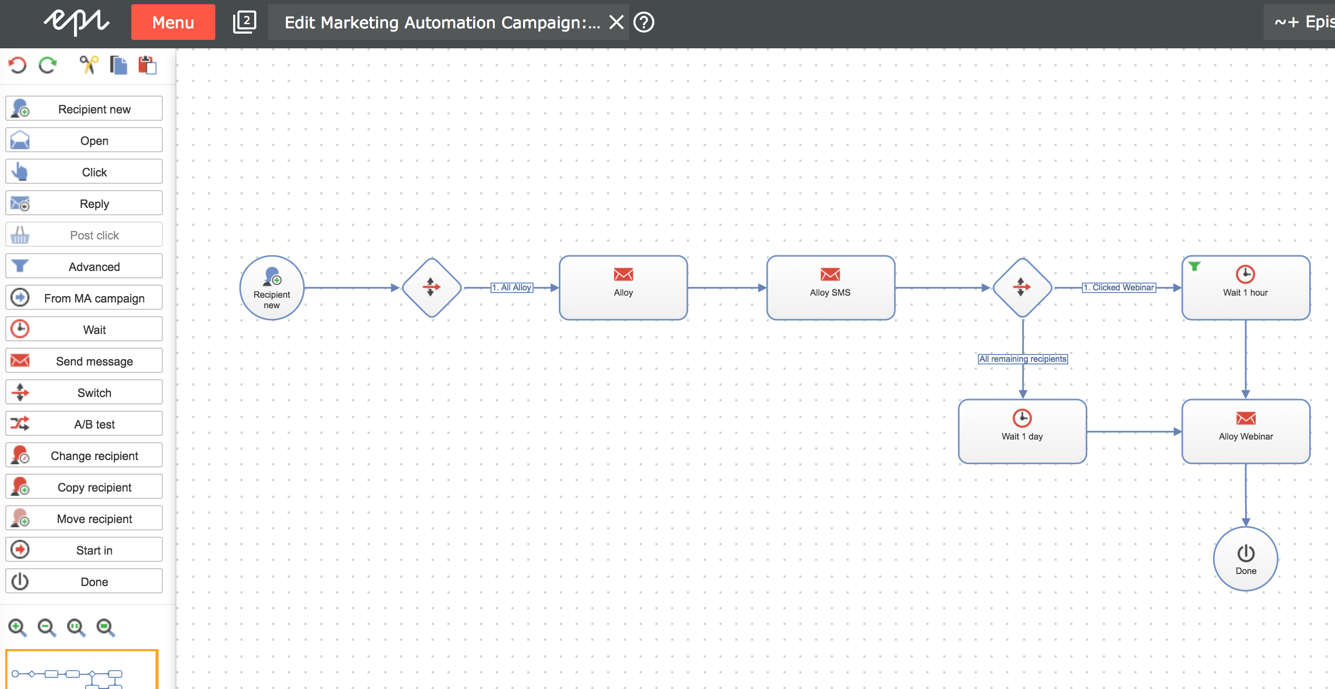Screen dimensions: 1335x689
Task: Select the Post click palette item
Action: [x=84, y=235]
